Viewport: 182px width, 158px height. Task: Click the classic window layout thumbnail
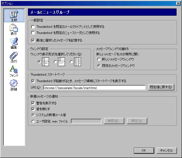click(x=45, y=62)
